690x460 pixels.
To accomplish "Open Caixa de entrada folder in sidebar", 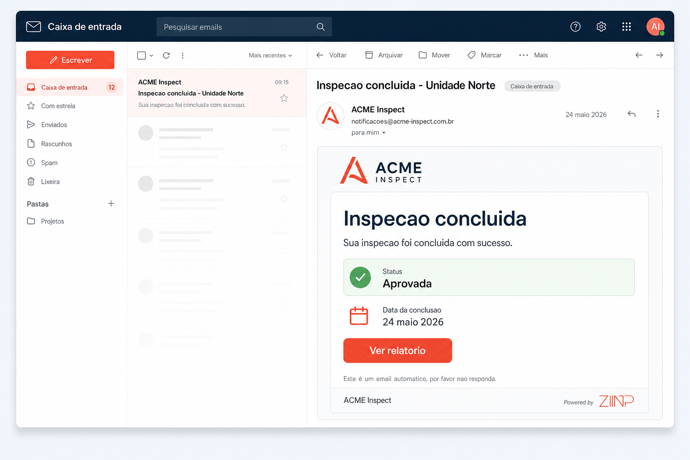I will point(70,87).
